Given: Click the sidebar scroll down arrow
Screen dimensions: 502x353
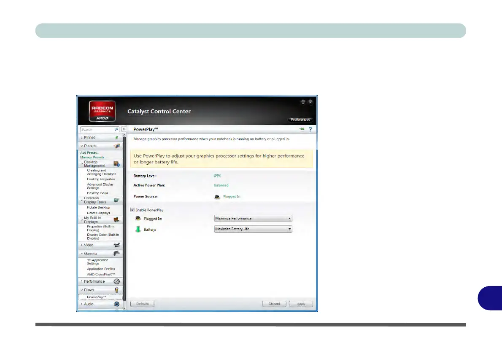Looking at the screenshot, I should coord(124,308).
